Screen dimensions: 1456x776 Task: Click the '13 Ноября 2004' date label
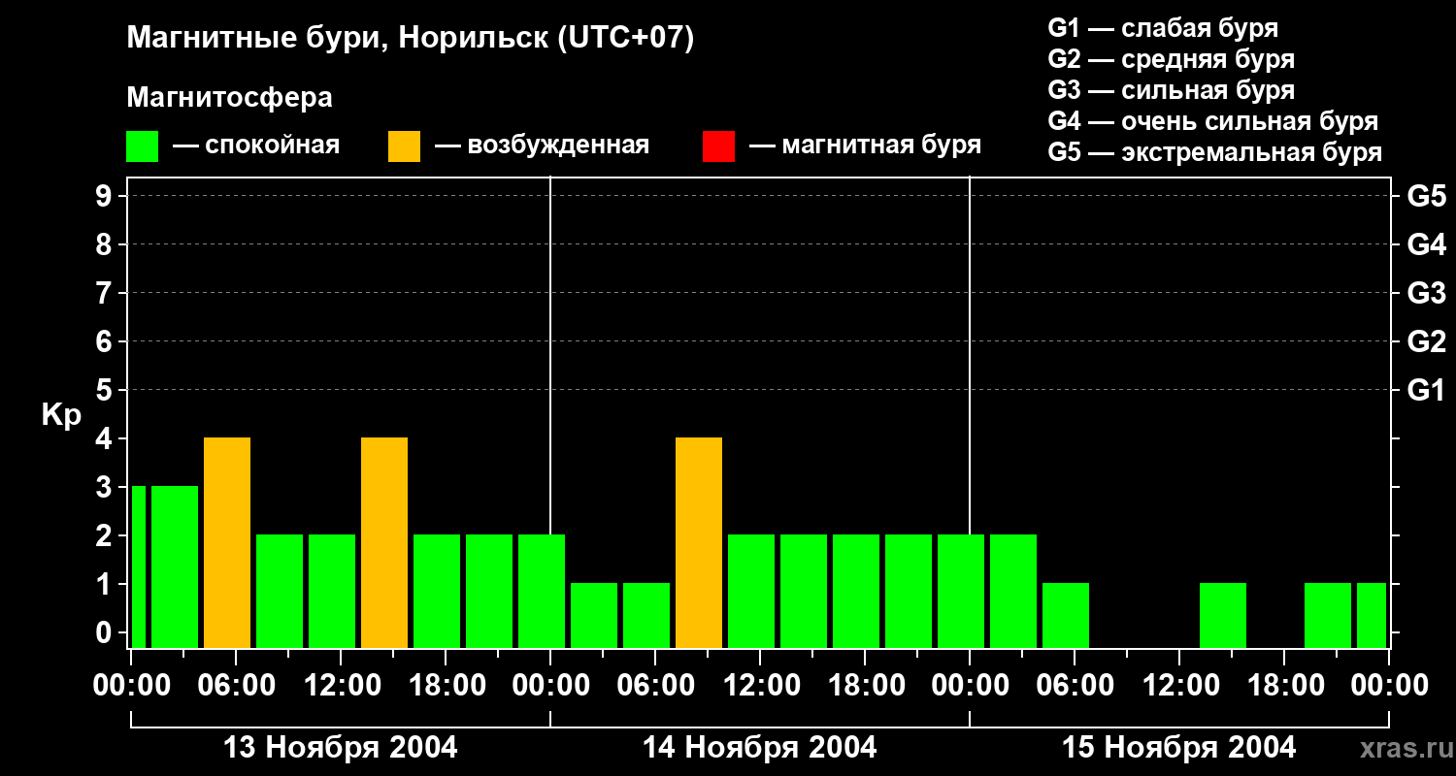[341, 747]
